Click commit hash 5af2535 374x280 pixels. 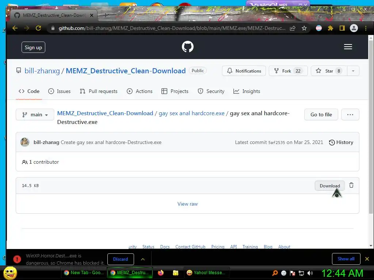(x=277, y=143)
